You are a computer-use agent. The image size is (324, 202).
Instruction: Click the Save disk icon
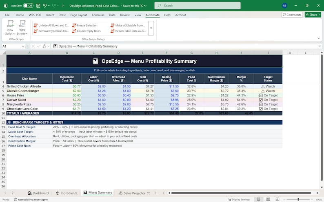point(38,6)
